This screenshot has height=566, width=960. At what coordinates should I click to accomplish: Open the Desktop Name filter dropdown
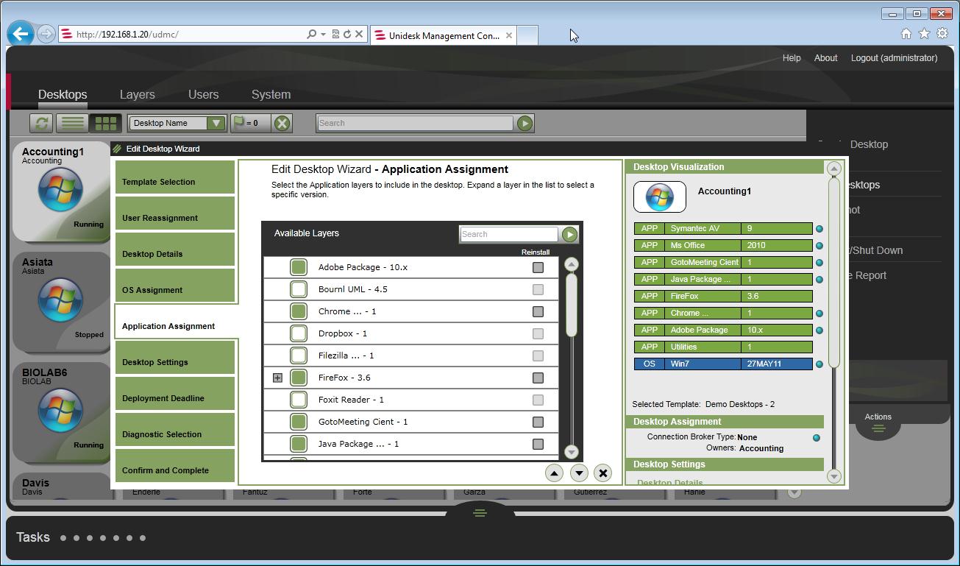point(216,123)
